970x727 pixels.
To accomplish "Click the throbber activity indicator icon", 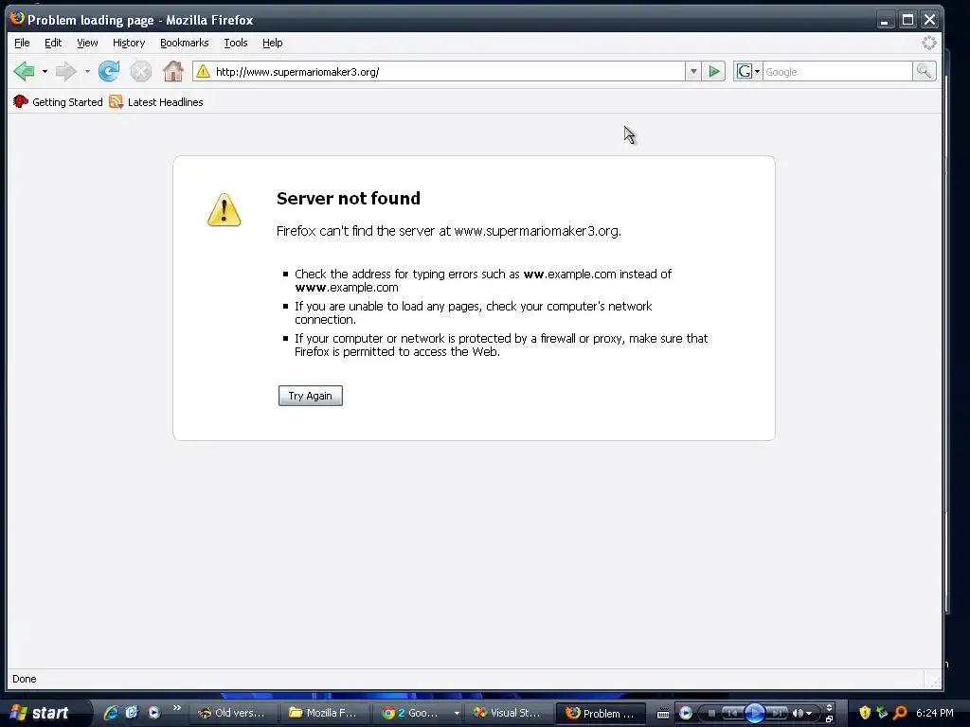I will point(929,43).
